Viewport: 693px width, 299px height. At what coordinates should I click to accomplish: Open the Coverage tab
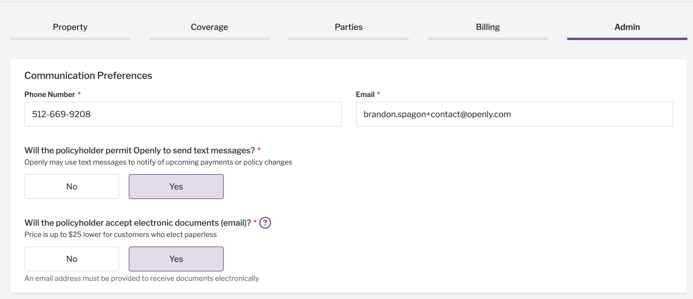(209, 27)
